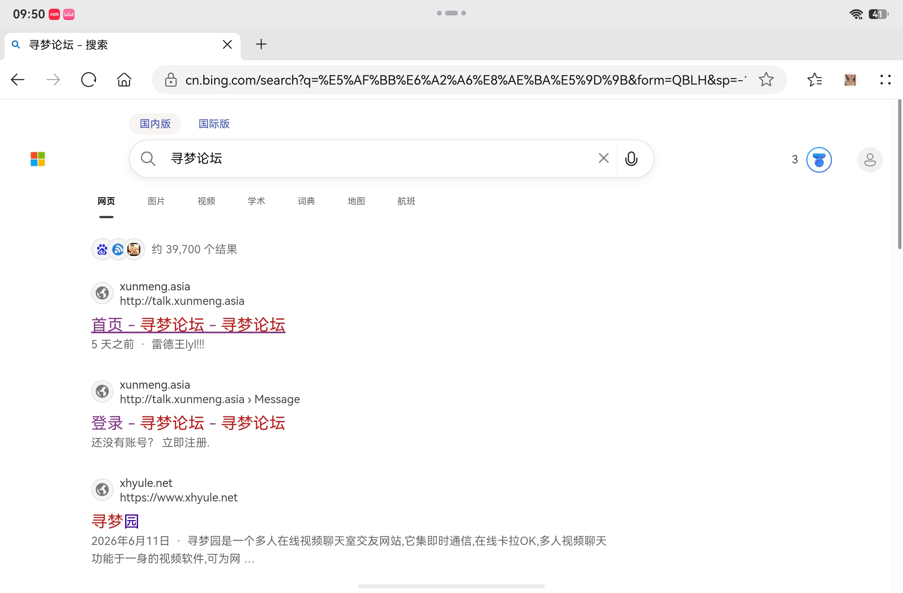Reload the current page
Image resolution: width=903 pixels, height=593 pixels.
point(88,80)
